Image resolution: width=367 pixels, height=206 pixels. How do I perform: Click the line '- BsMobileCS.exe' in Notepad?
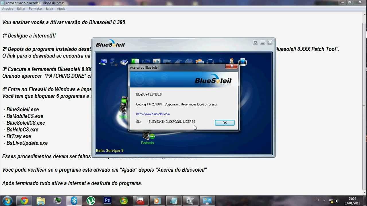click(23, 116)
